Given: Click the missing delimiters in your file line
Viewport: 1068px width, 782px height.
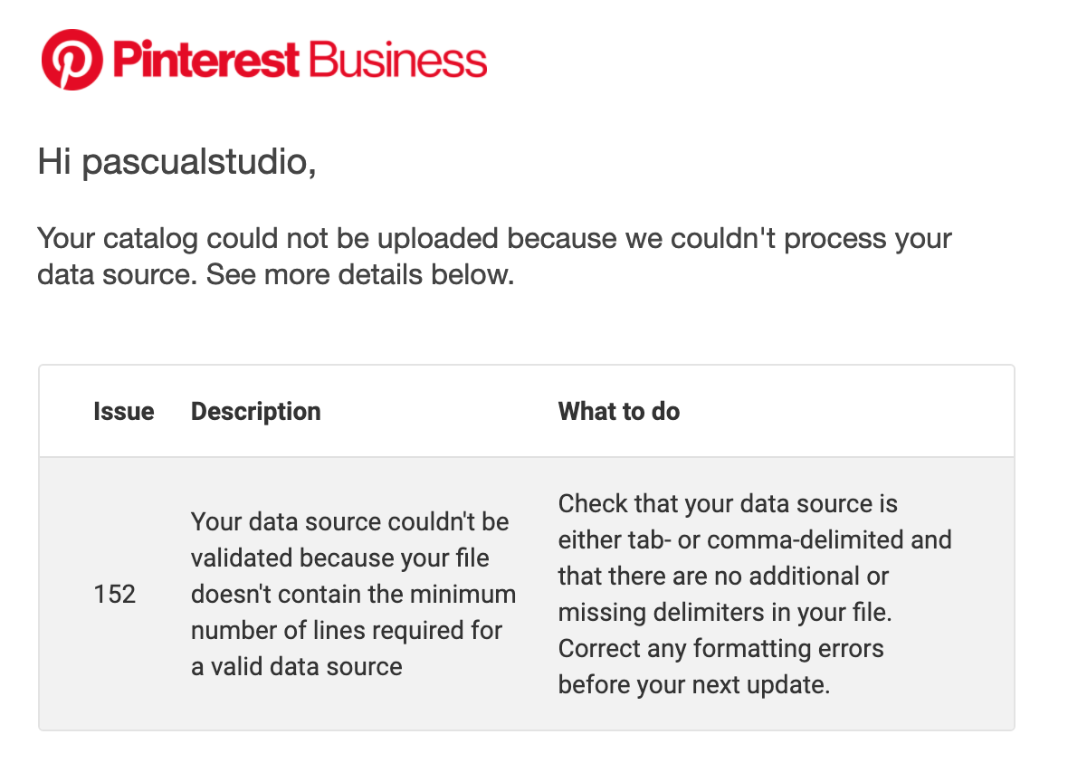Looking at the screenshot, I should (x=724, y=613).
